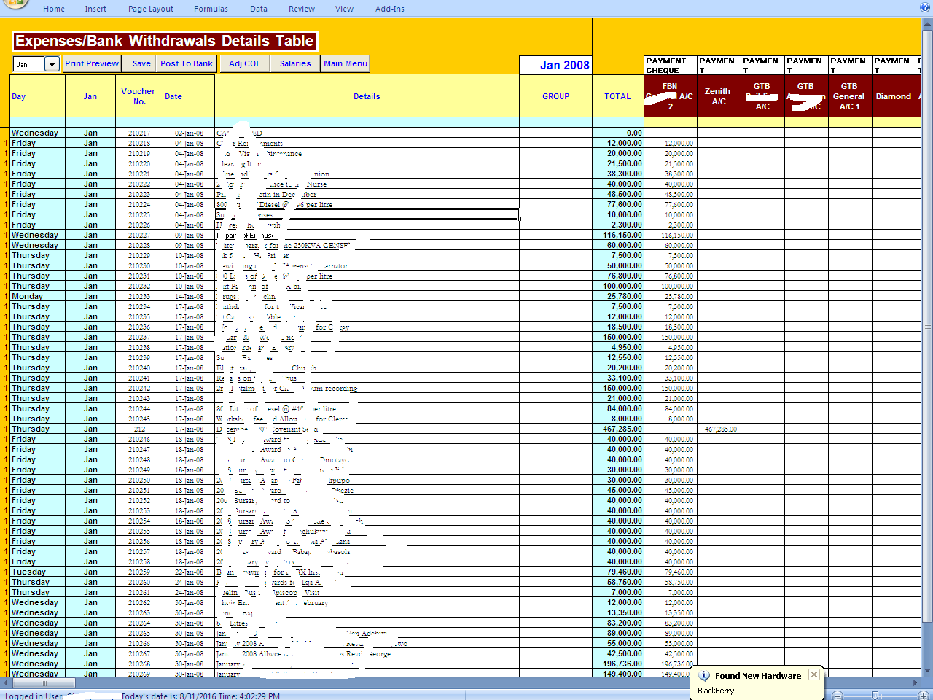Go to the Formulas tab
Screen dimensions: 933x700
point(211,9)
